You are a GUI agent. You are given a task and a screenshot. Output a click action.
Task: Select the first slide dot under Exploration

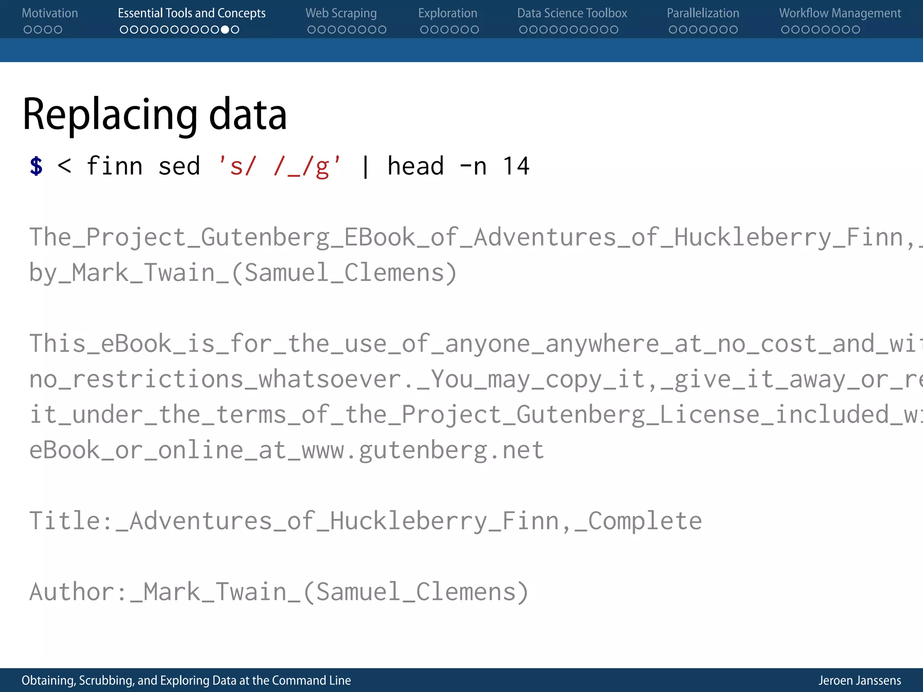[x=424, y=30]
